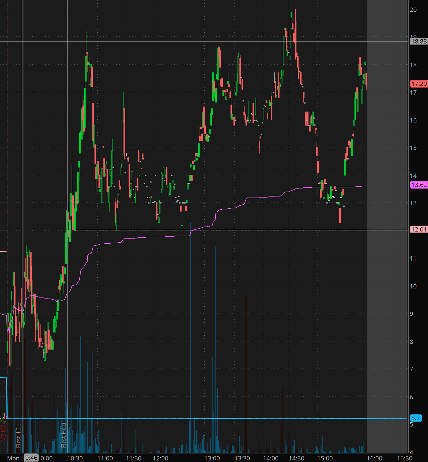Screen dimensions: 428x462
Task: Click the red 6/21 date marker label
Action: tap(3, 433)
